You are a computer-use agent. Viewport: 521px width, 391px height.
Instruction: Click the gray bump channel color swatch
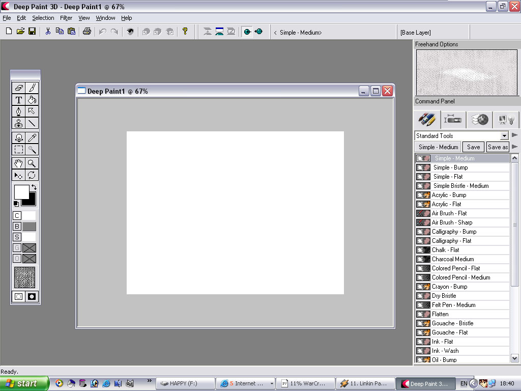pyautogui.click(x=29, y=227)
